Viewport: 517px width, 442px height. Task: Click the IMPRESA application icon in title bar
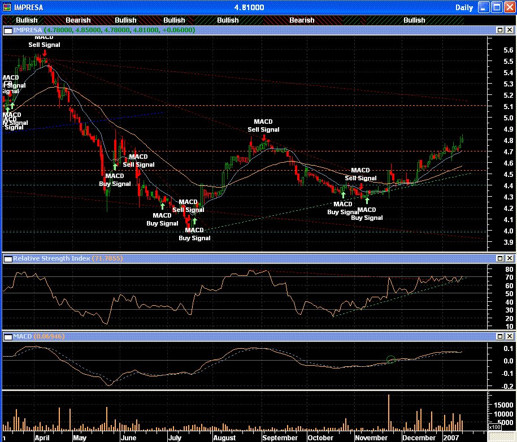[7, 7]
